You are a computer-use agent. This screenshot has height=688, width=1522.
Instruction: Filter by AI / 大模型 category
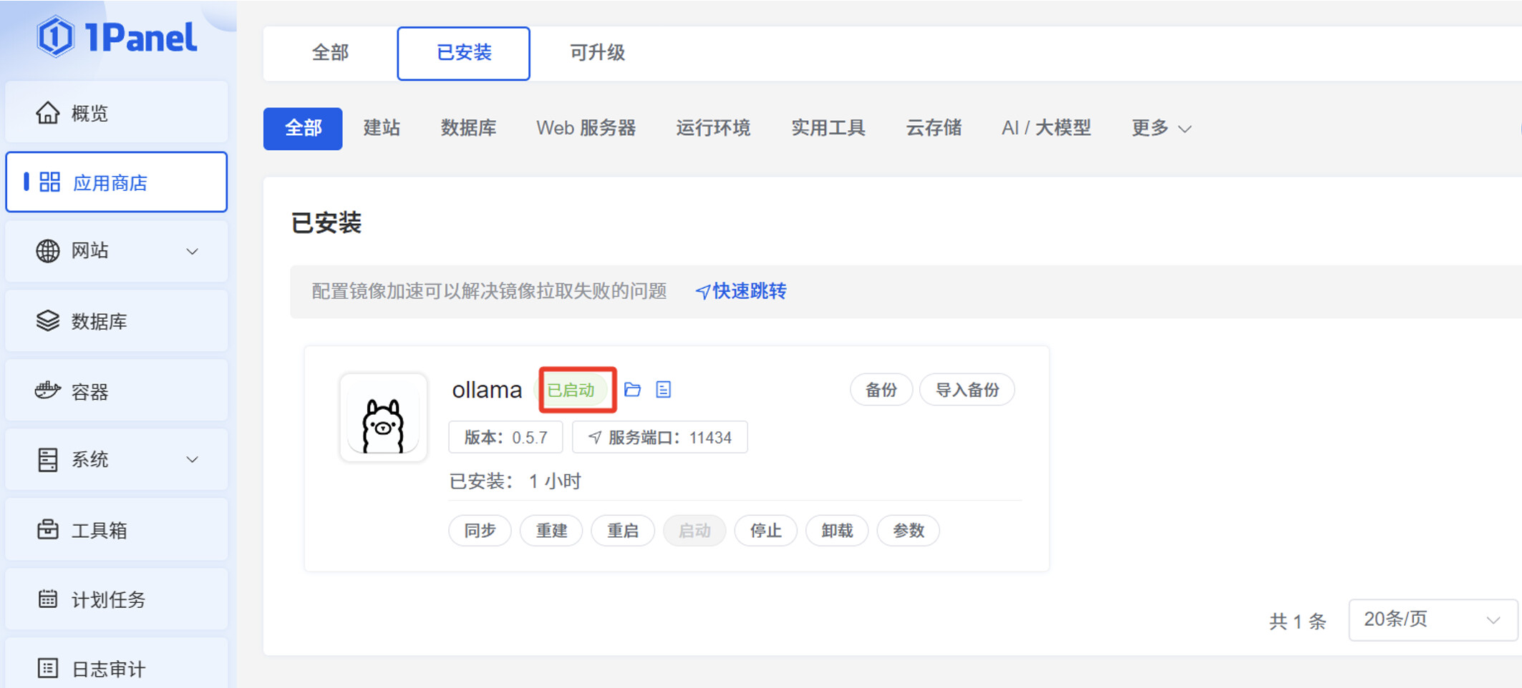coord(1046,128)
